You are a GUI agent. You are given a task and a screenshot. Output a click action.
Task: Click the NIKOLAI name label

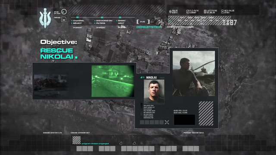(151, 77)
